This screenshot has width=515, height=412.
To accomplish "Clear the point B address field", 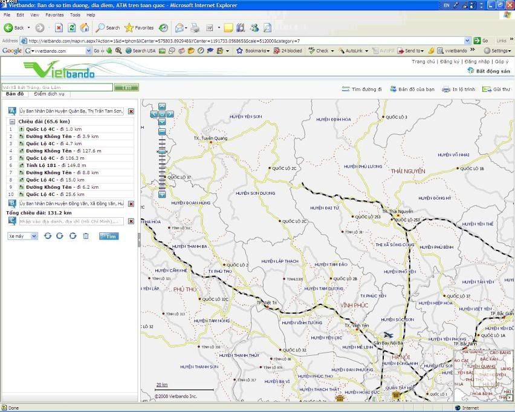I will 131,204.
